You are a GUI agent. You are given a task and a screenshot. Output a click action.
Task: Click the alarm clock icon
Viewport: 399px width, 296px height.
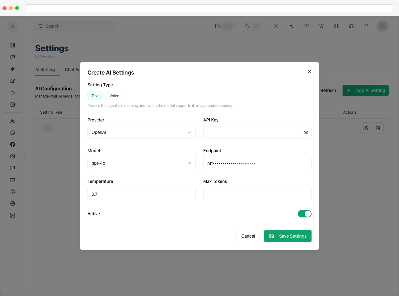point(322,26)
